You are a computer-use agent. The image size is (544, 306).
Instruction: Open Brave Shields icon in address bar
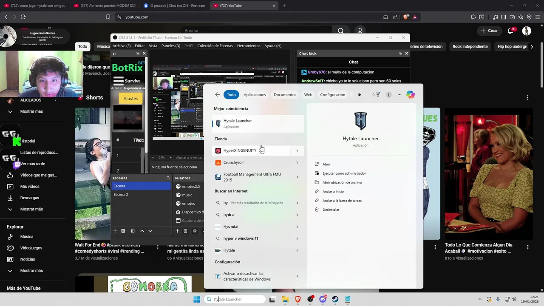tap(405, 17)
